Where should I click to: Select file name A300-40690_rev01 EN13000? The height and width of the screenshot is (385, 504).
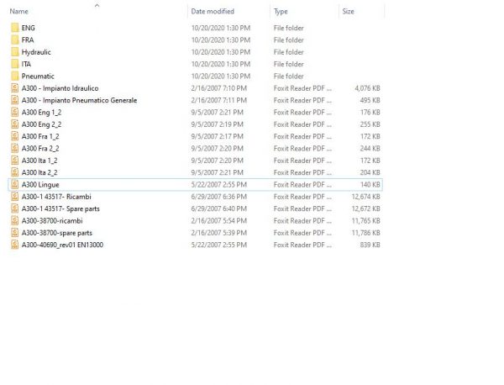click(62, 245)
